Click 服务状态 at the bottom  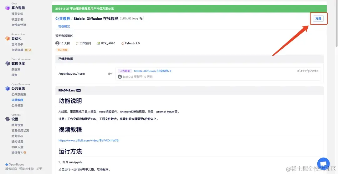click(11, 169)
